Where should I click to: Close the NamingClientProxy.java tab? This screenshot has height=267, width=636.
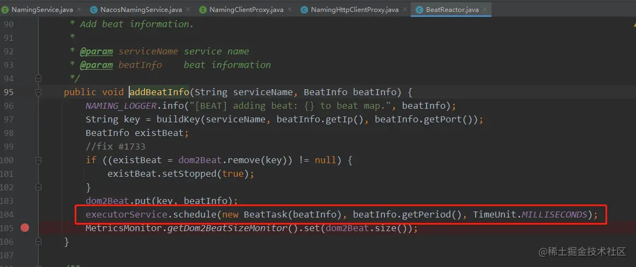click(289, 9)
